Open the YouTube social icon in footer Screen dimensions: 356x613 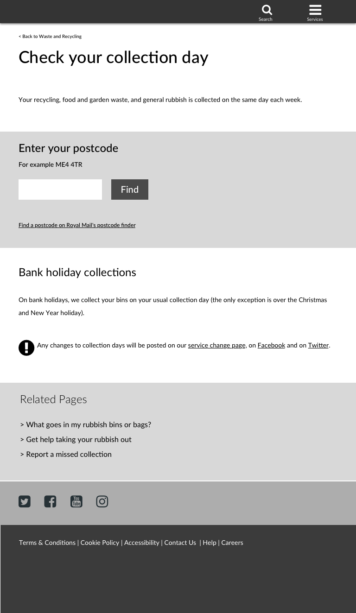pyautogui.click(x=76, y=501)
